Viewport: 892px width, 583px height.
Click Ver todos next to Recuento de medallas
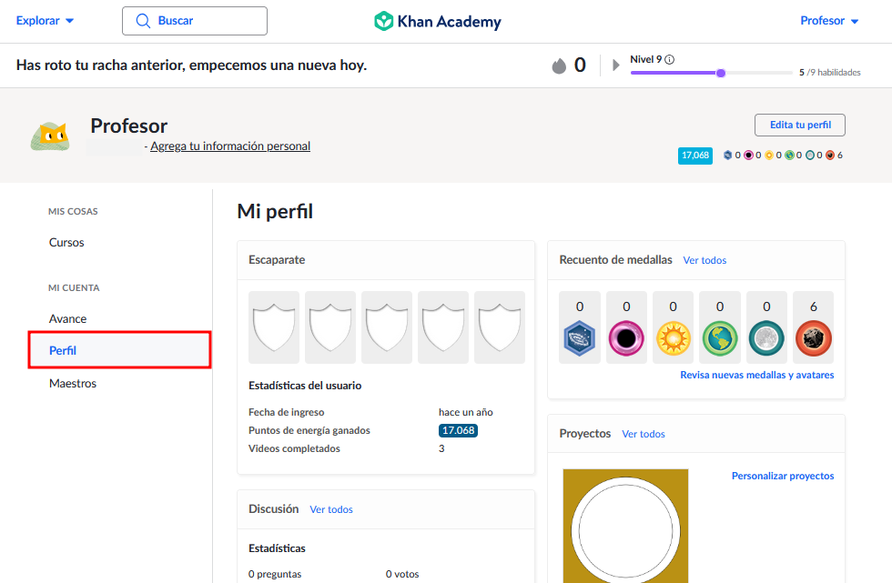704,260
